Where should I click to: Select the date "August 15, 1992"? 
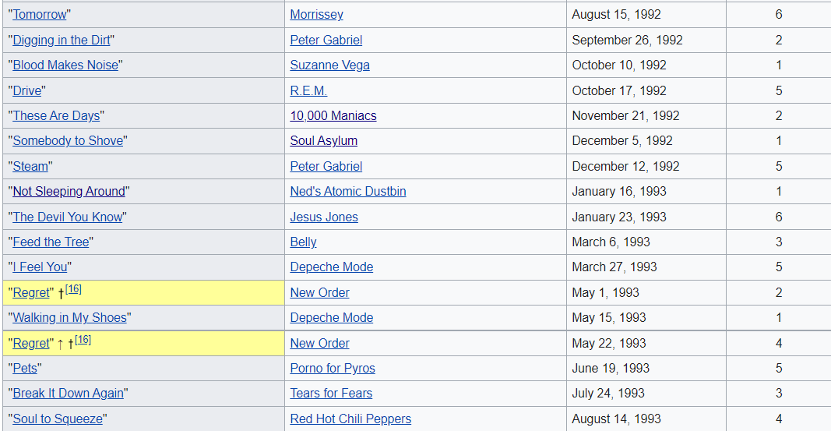coord(616,14)
